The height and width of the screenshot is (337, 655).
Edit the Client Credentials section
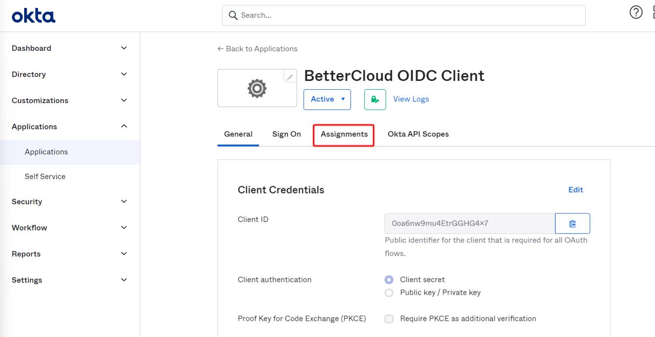(575, 189)
